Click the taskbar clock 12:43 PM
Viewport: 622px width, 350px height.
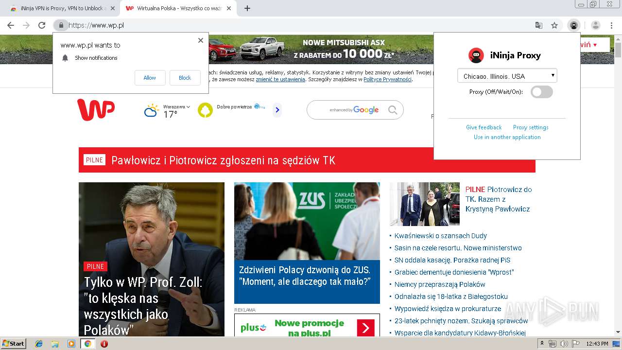pyautogui.click(x=597, y=344)
